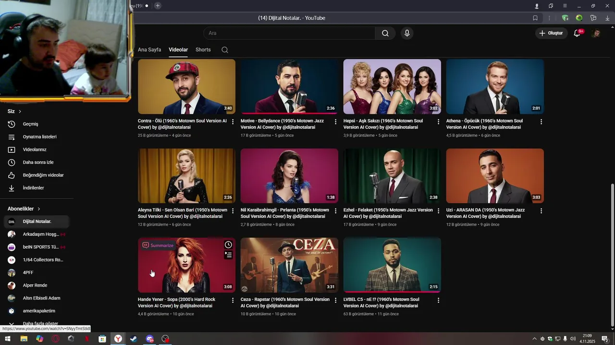This screenshot has width=615, height=345.
Task: Open the taskbar notification center icon
Action: pos(605,339)
